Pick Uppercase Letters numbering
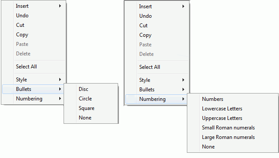 pyautogui.click(x=233, y=118)
